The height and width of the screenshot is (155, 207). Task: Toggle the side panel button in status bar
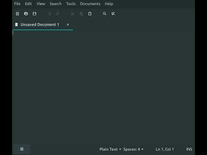tap(22, 149)
